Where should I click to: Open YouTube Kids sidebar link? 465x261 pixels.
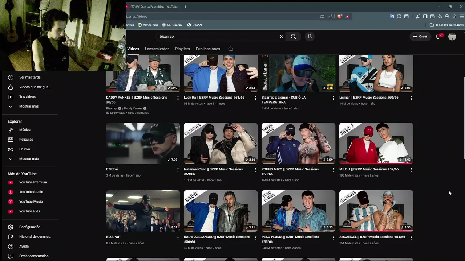click(x=29, y=211)
